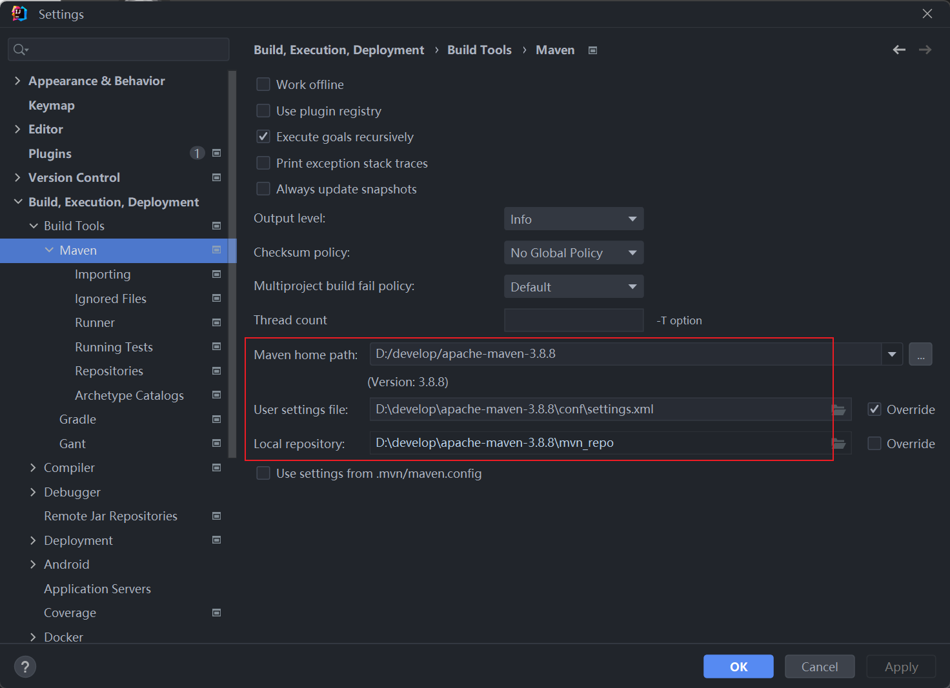Open the Checksum policy dropdown
This screenshot has height=688, width=950.
tap(573, 253)
